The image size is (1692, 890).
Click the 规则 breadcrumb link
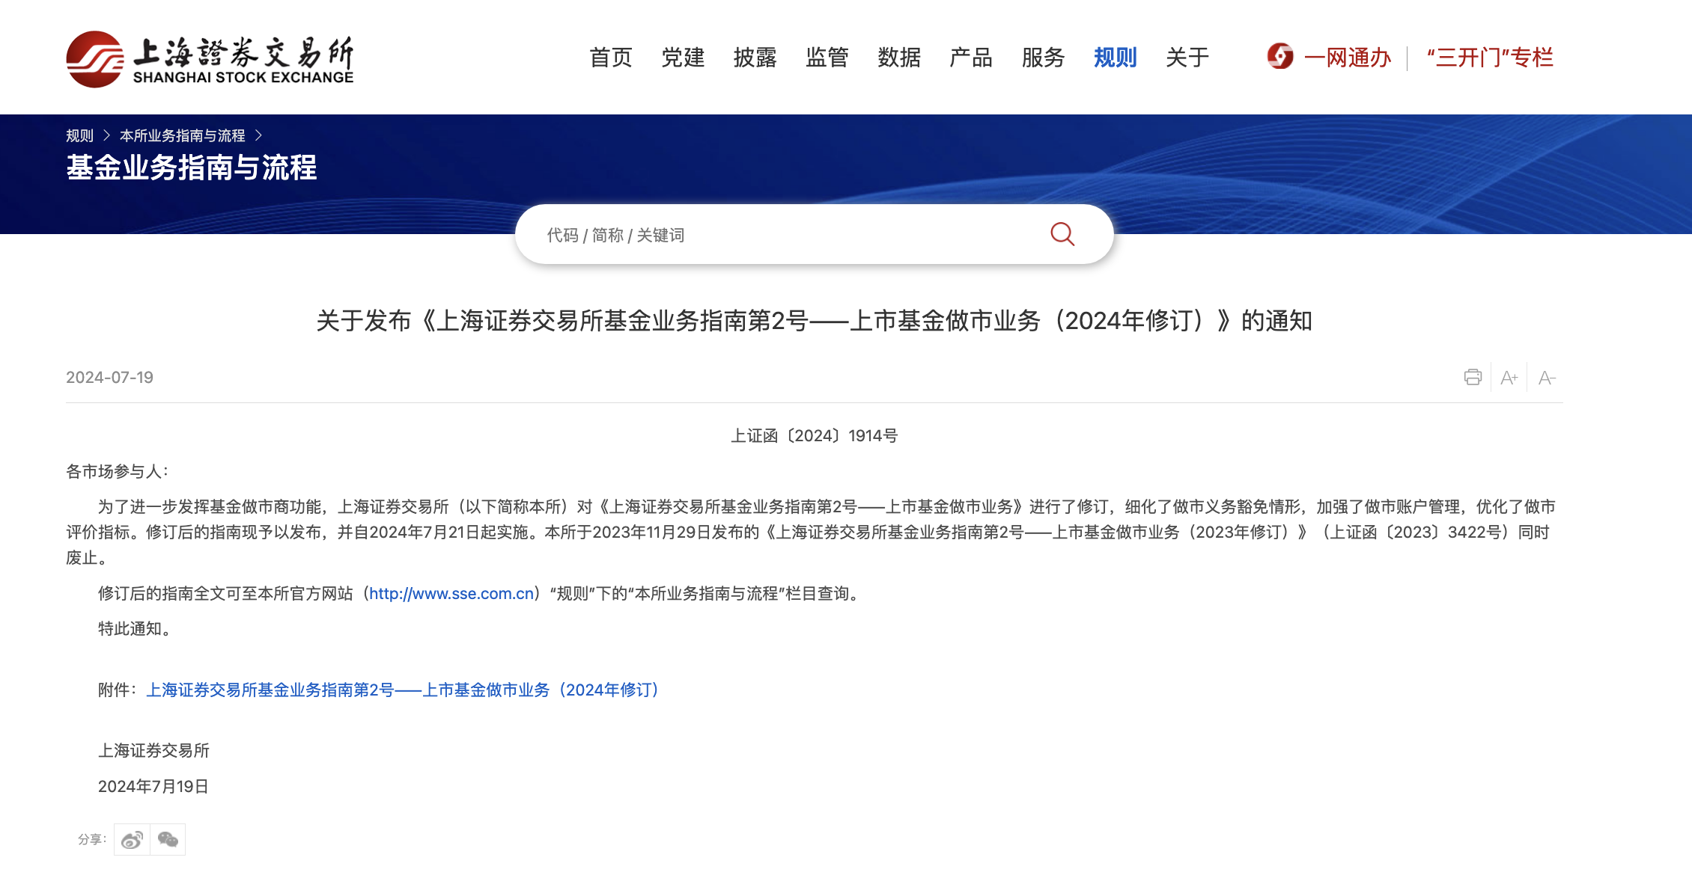pyautogui.click(x=79, y=135)
